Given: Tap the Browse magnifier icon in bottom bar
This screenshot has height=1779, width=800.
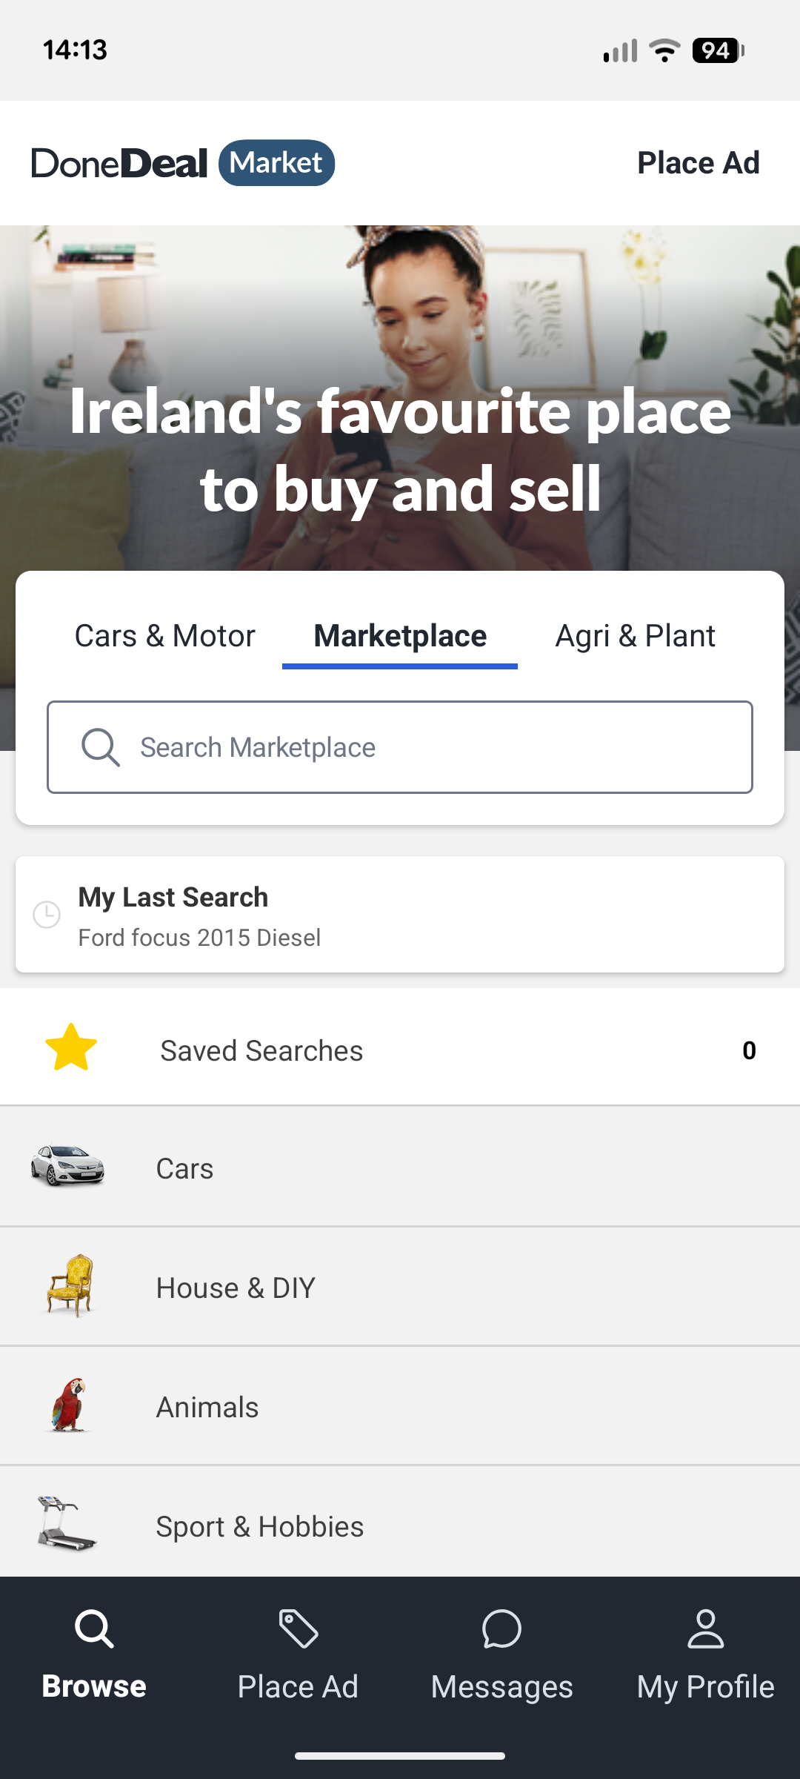Looking at the screenshot, I should tap(94, 1629).
